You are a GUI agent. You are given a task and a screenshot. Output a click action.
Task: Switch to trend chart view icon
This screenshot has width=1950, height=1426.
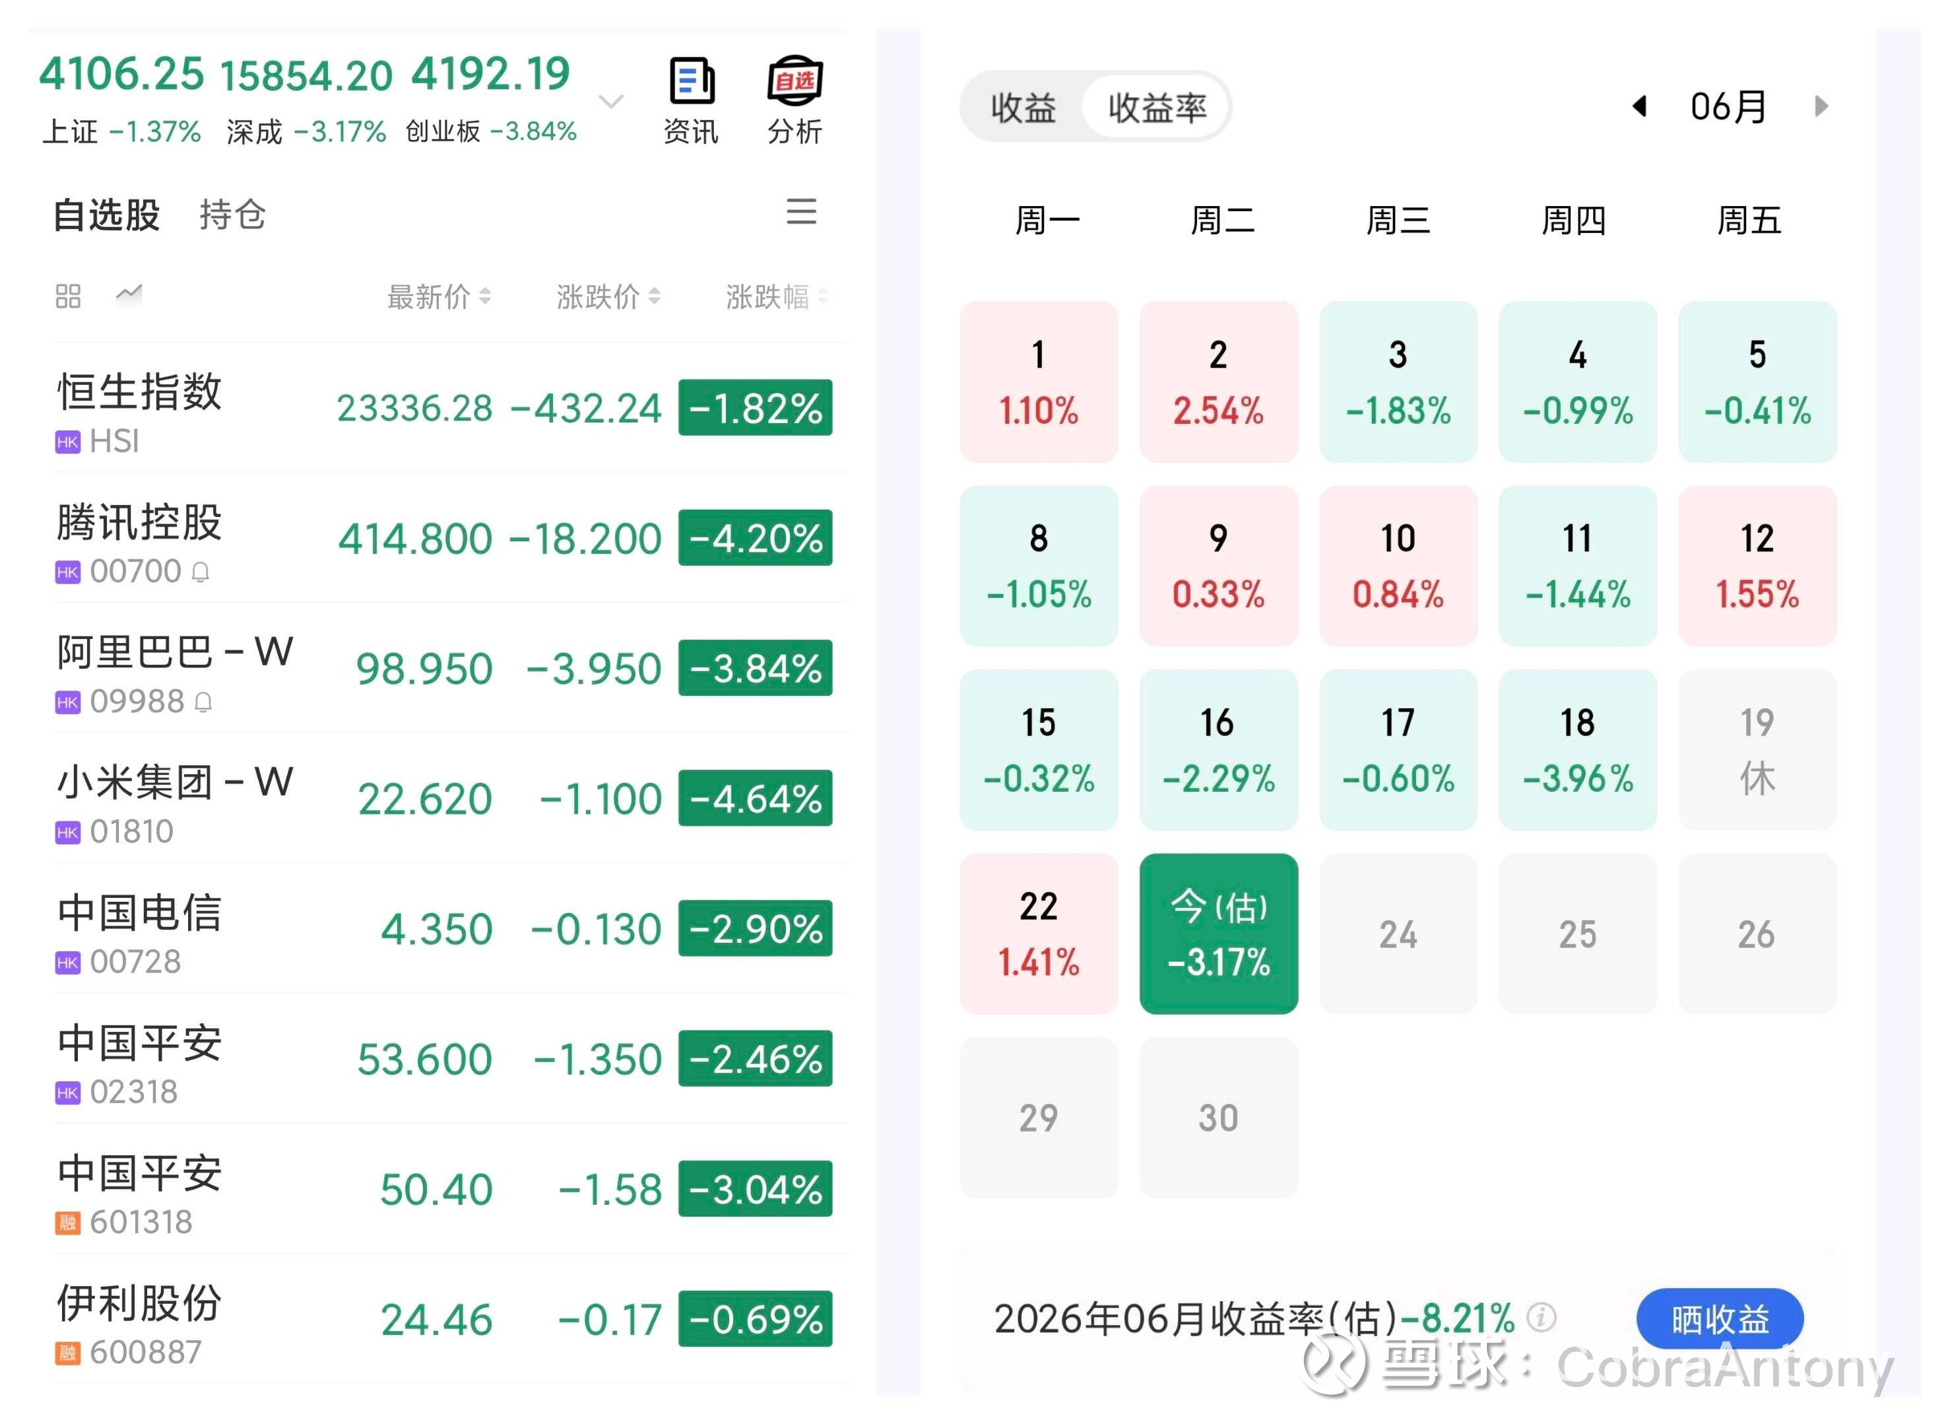[129, 295]
